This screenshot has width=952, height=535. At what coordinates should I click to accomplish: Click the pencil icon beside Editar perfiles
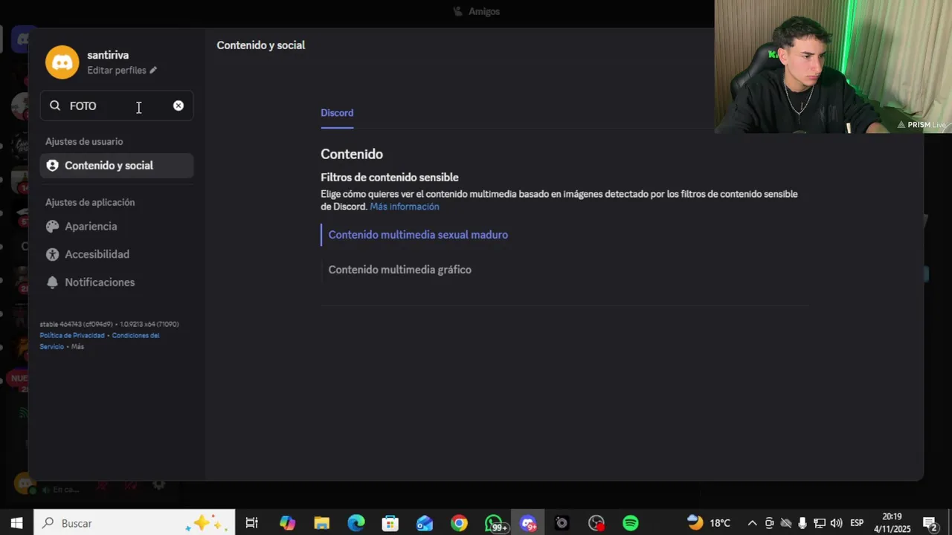153,70
